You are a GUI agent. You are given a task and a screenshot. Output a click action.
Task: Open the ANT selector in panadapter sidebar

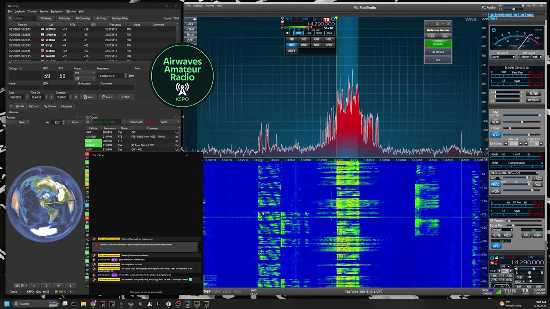191,39
